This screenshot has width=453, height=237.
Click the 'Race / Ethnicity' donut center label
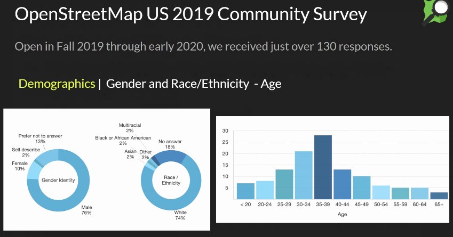coord(171,180)
